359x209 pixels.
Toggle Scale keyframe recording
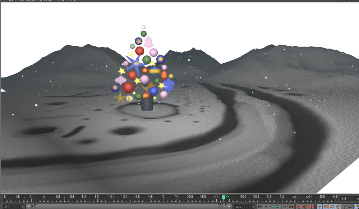pos(326,207)
